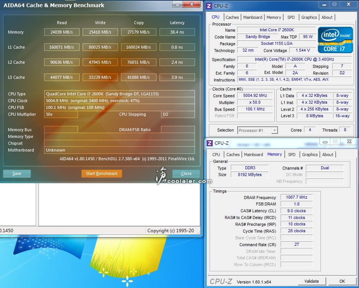Click the Core Voltage 1.544 V value
This screenshot has width=359, height=288.
[x=303, y=50]
